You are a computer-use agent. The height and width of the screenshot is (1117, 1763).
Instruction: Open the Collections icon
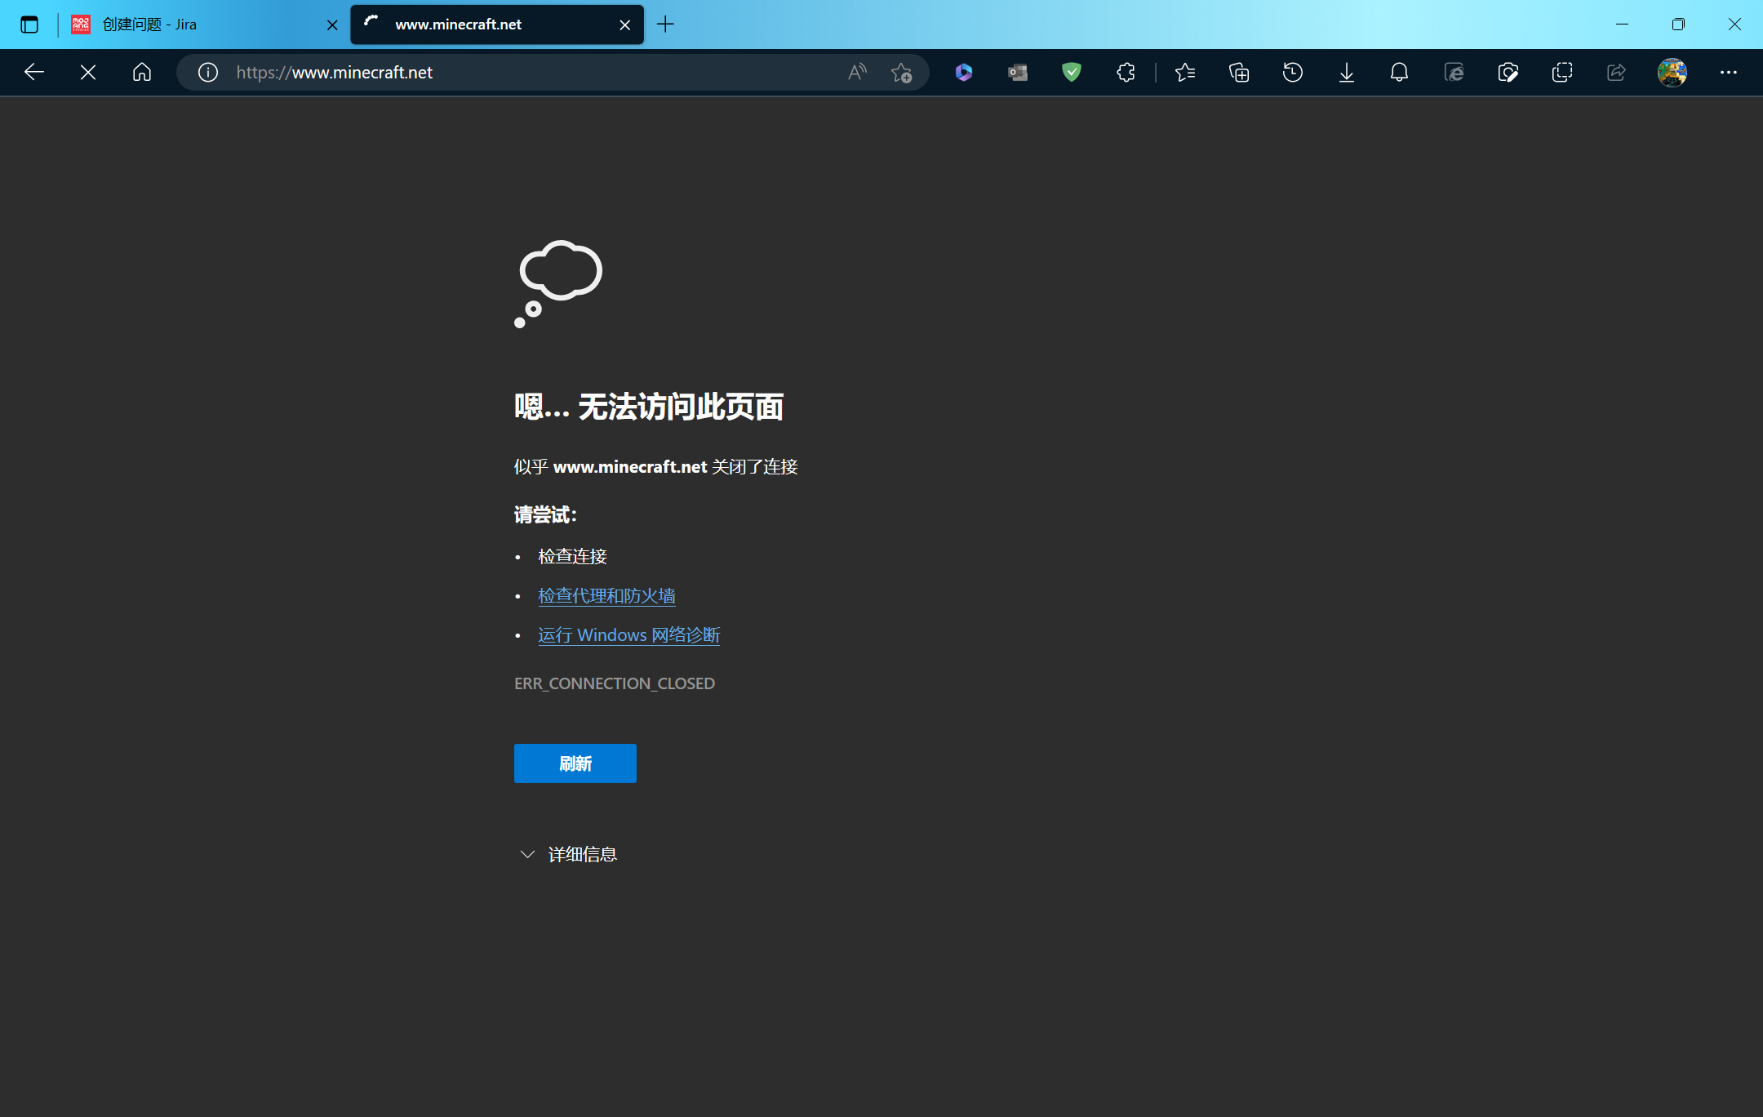(1239, 73)
